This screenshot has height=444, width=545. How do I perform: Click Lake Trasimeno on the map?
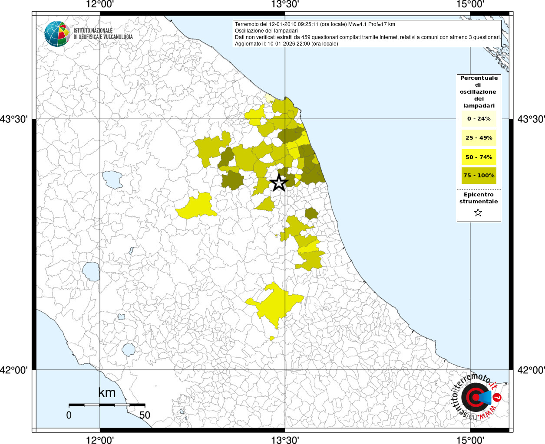(112, 180)
